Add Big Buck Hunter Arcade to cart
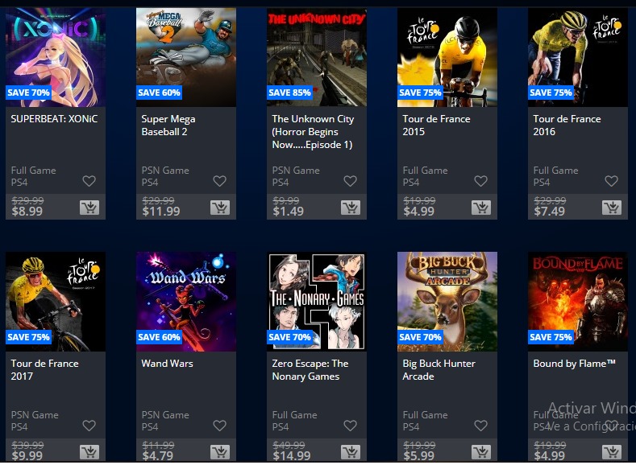The image size is (636, 465). [481, 452]
